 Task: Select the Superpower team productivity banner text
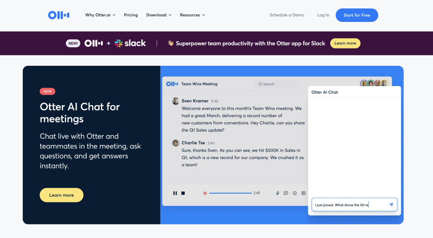coord(250,43)
